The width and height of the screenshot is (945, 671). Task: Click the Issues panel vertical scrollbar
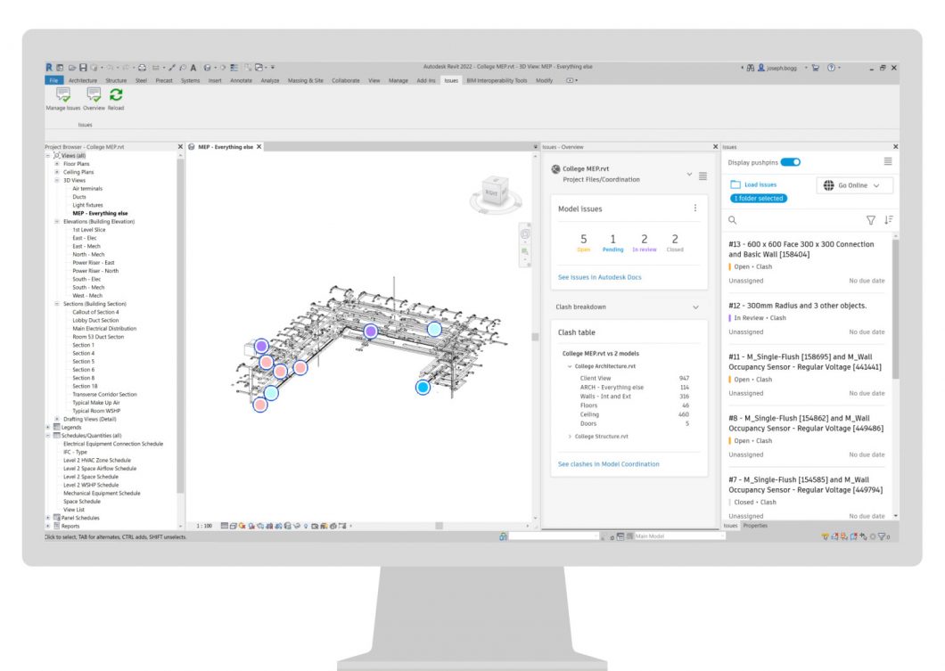click(896, 310)
